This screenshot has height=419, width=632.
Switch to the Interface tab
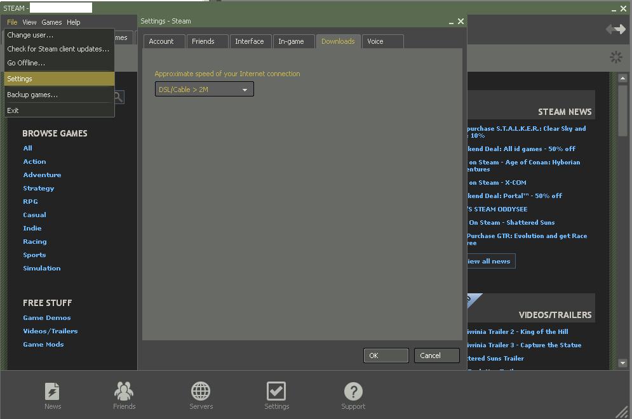click(251, 41)
